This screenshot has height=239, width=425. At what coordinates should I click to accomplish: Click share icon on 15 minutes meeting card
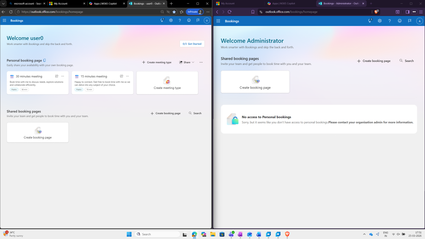[x=121, y=76]
